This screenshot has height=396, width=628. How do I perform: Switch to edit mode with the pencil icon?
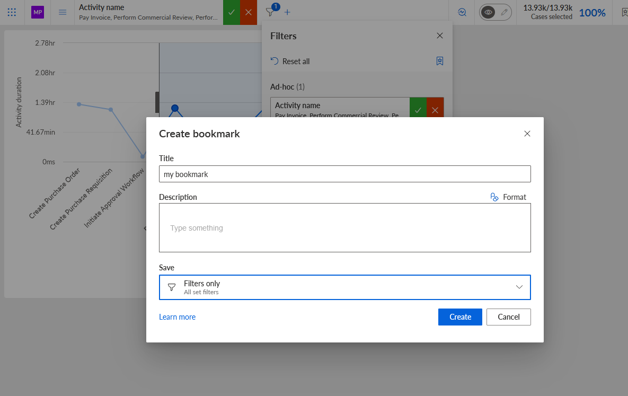click(x=504, y=12)
